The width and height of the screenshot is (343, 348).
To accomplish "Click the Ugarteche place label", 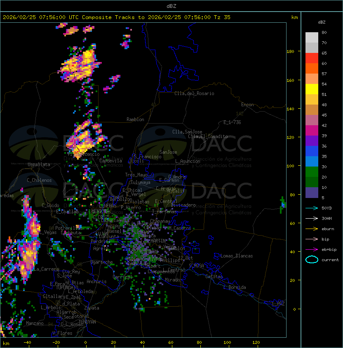I will (102, 262).
